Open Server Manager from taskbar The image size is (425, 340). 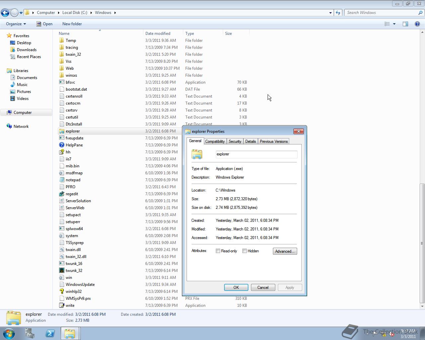coord(30,333)
